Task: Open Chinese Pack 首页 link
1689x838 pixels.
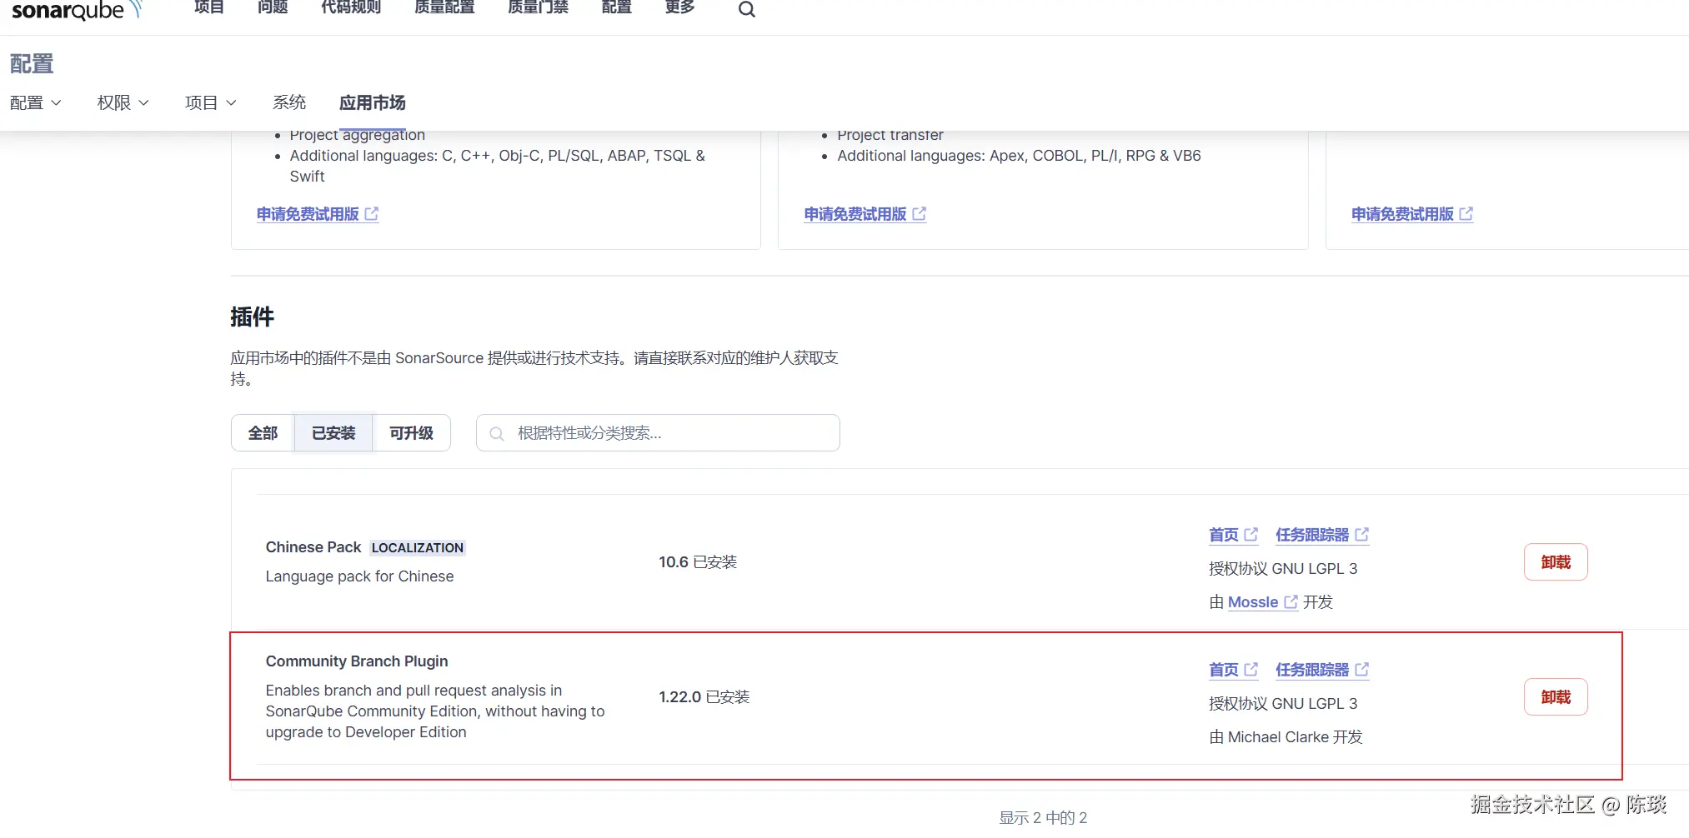Action: pos(1233,535)
